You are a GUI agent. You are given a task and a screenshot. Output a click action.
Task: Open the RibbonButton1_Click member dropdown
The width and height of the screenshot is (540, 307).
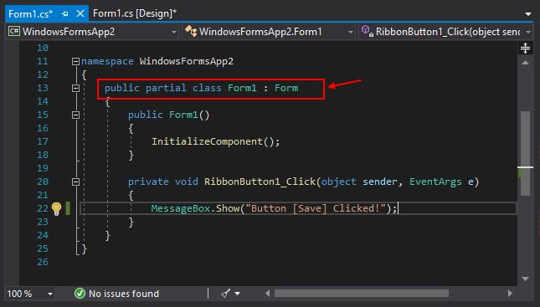(445, 32)
